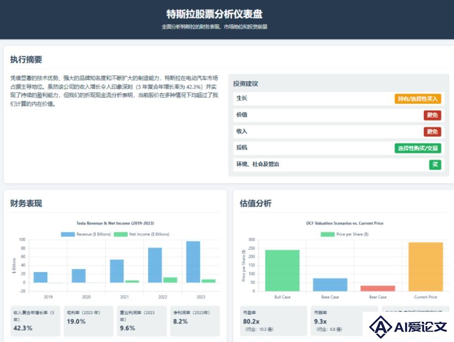Click the 特斯拉股票分析仪表盘 page title

tap(214, 14)
